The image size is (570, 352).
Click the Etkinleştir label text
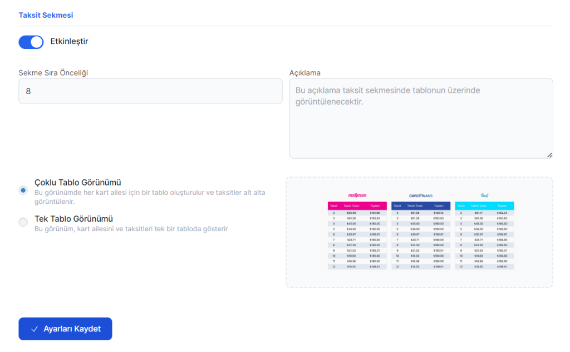pos(69,41)
